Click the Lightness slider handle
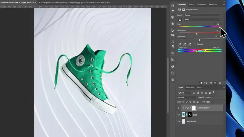Viewport: 244px width, 137px height. pyautogui.click(x=200, y=40)
